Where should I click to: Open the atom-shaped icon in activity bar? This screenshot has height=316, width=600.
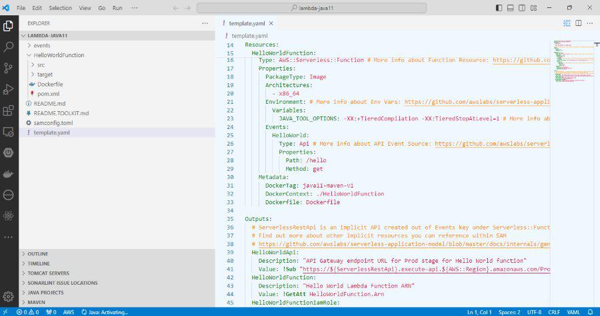click(x=8, y=216)
